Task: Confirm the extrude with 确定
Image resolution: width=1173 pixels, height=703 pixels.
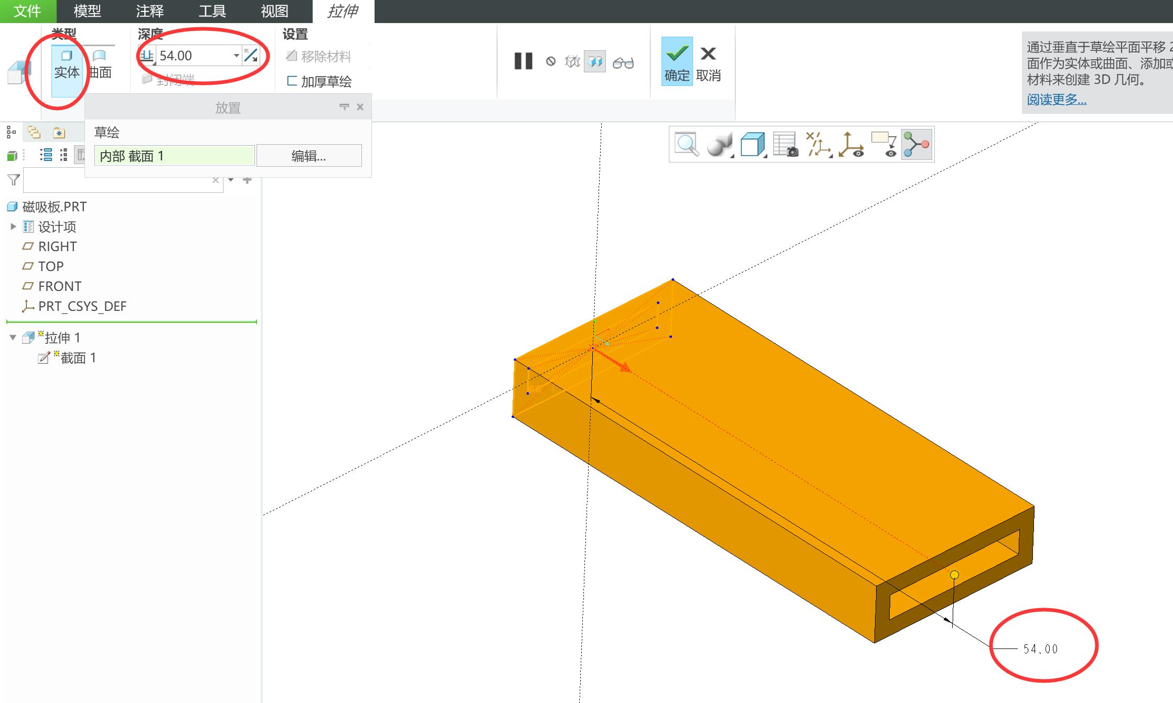Action: pos(677,61)
